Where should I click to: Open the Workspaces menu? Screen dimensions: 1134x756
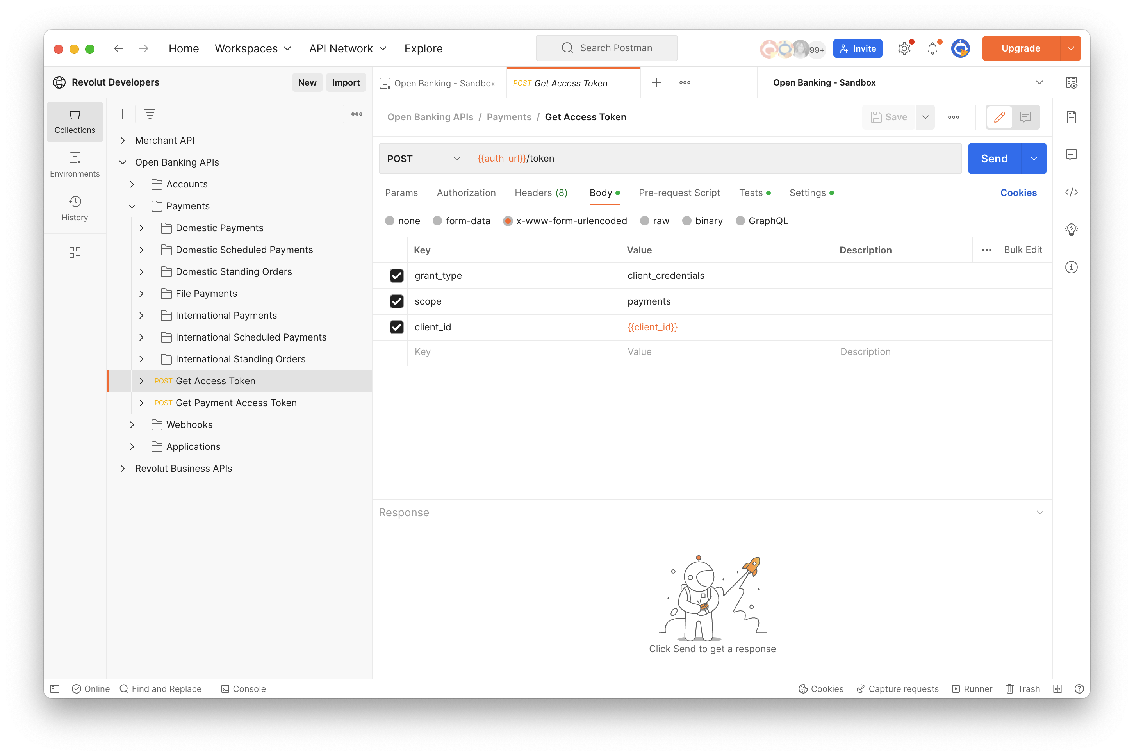(253, 48)
